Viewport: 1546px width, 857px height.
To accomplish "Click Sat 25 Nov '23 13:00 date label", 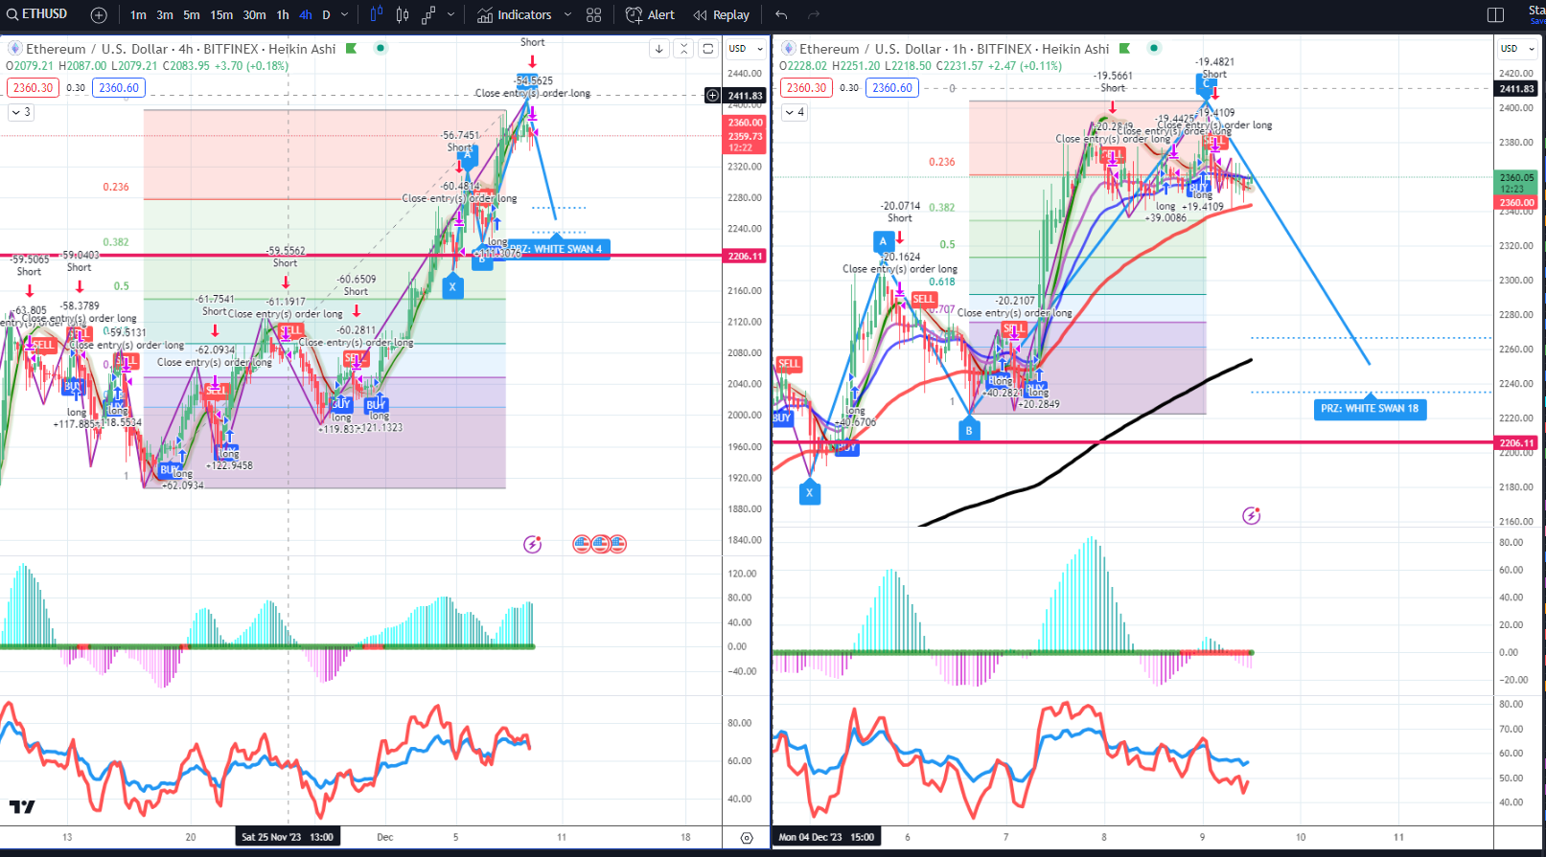I will point(288,837).
